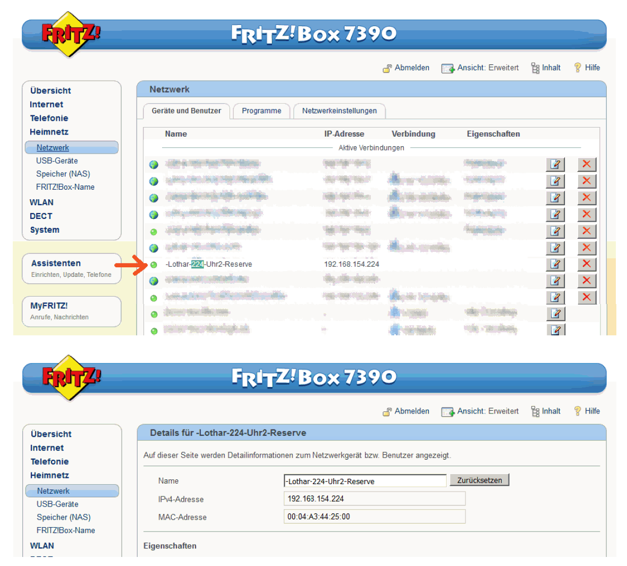This screenshot has width=627, height=566.
Task: Switch to Geräte und Benutzer tab
Action: click(x=187, y=111)
